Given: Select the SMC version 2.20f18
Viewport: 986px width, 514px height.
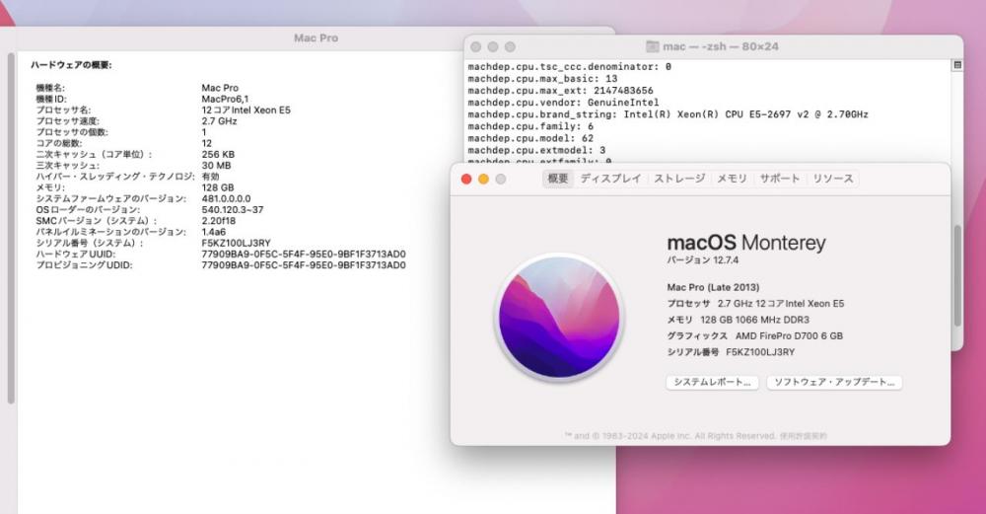Looking at the screenshot, I should click(219, 221).
